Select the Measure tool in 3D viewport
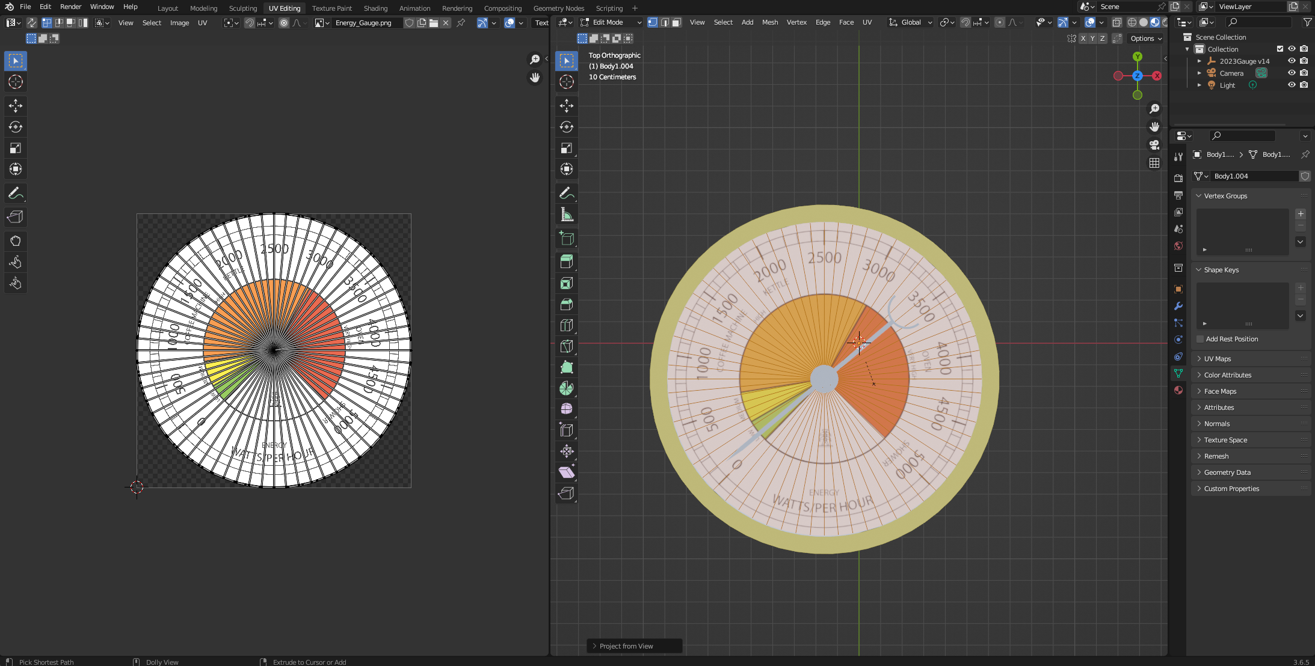Image resolution: width=1315 pixels, height=666 pixels. [x=566, y=214]
